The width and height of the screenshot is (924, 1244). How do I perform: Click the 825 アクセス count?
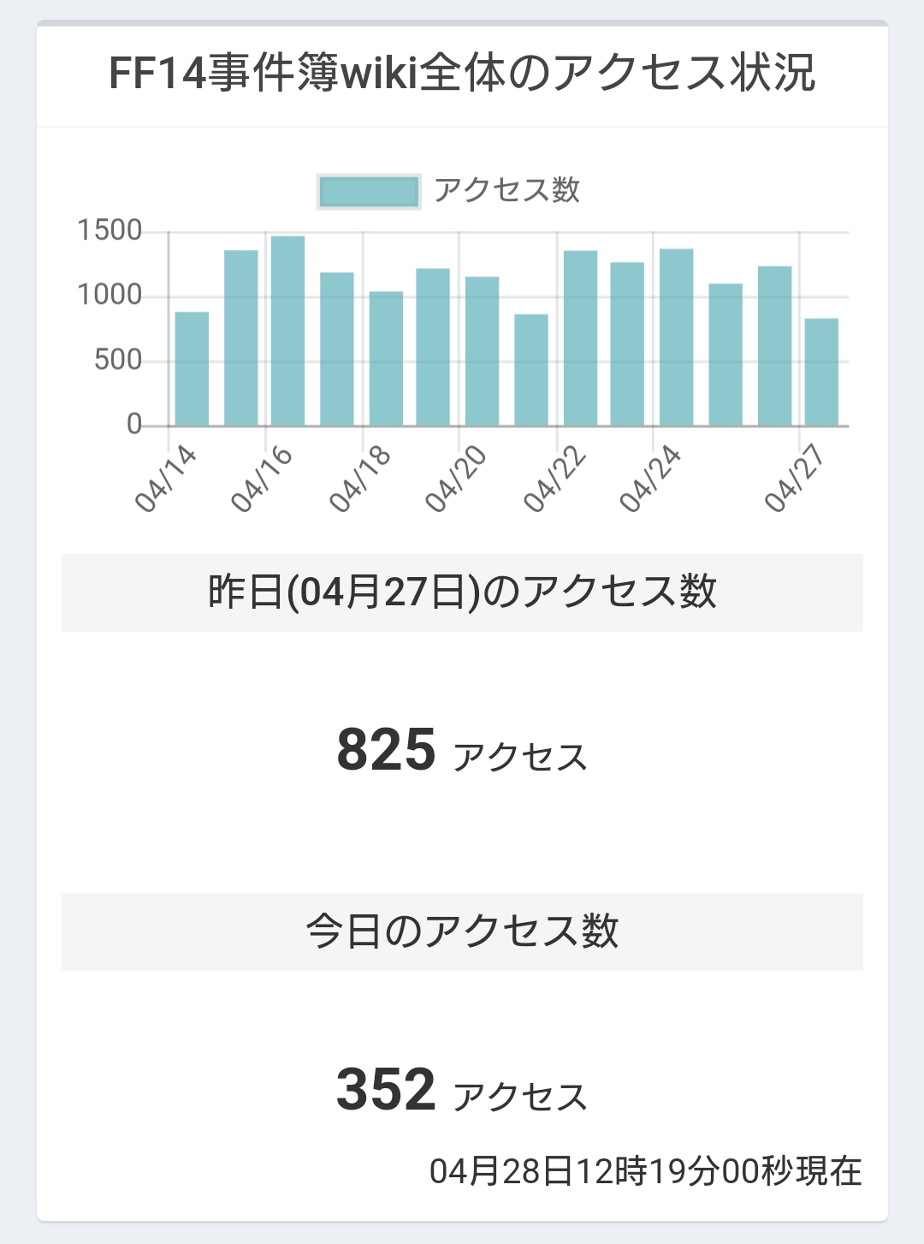coord(462,751)
